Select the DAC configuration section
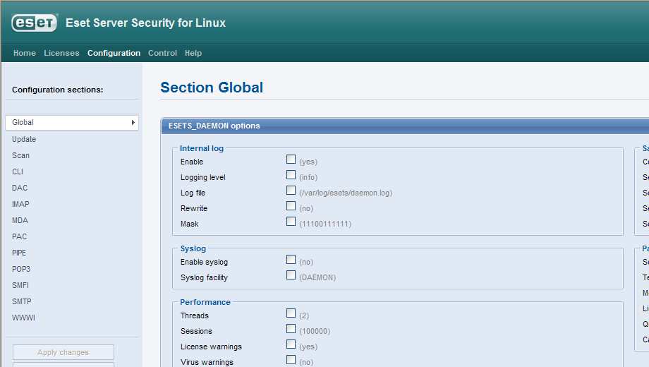The image size is (649, 367). (20, 188)
